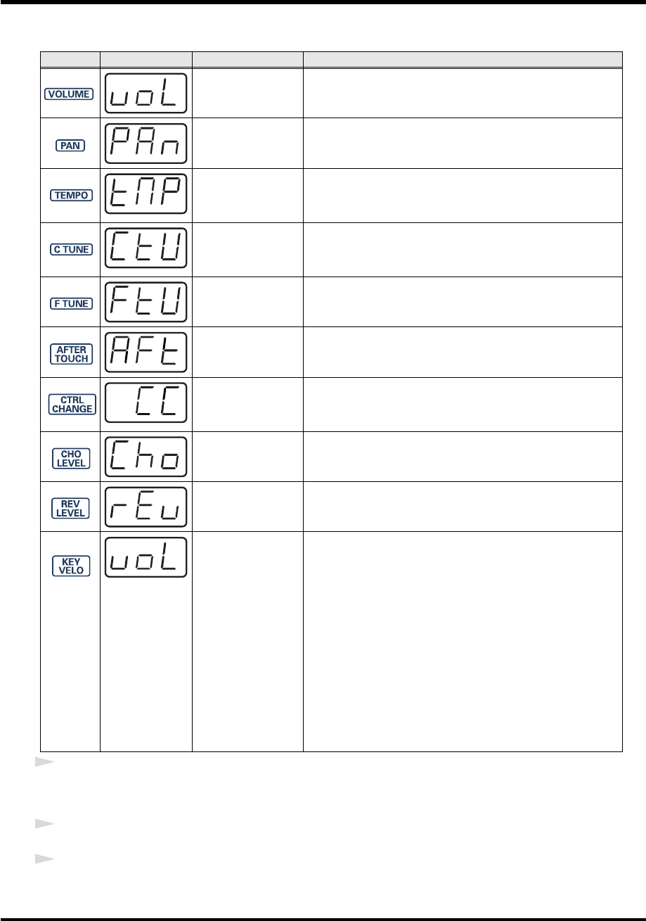
Task: Click the CHO LEVEL button
Action: coord(71,458)
